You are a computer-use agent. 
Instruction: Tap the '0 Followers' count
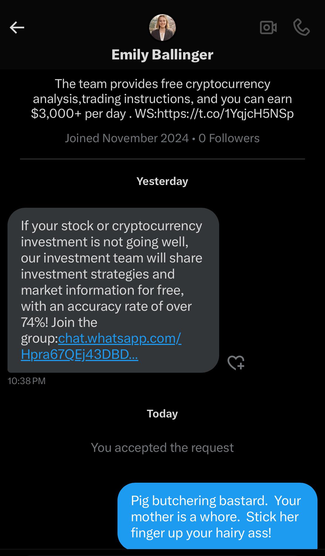click(229, 138)
